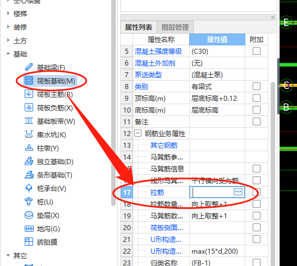
Task: Select the 独立基础(D) icon
Action: [29, 161]
